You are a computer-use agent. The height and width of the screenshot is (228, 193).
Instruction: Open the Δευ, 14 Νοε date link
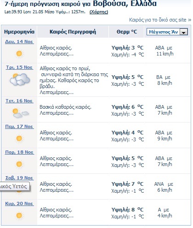[x=19, y=42]
